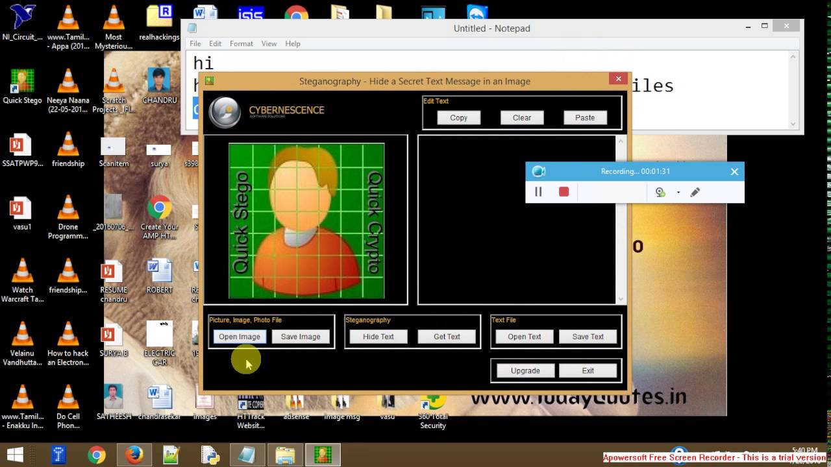Click the recorder camera logo icon
831x467 pixels.
coord(538,171)
